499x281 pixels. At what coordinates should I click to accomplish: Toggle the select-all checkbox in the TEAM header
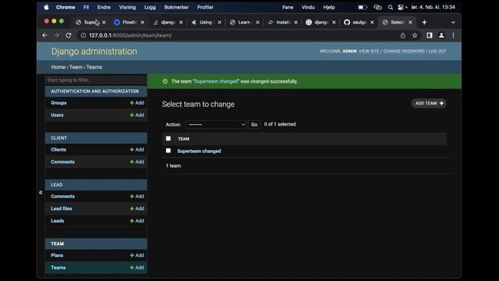coord(168,138)
